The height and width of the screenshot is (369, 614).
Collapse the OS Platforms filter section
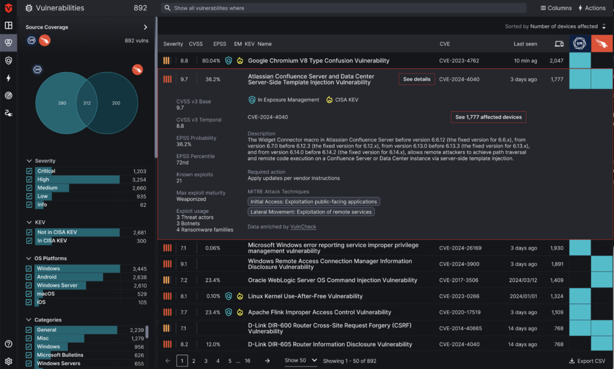click(x=29, y=258)
